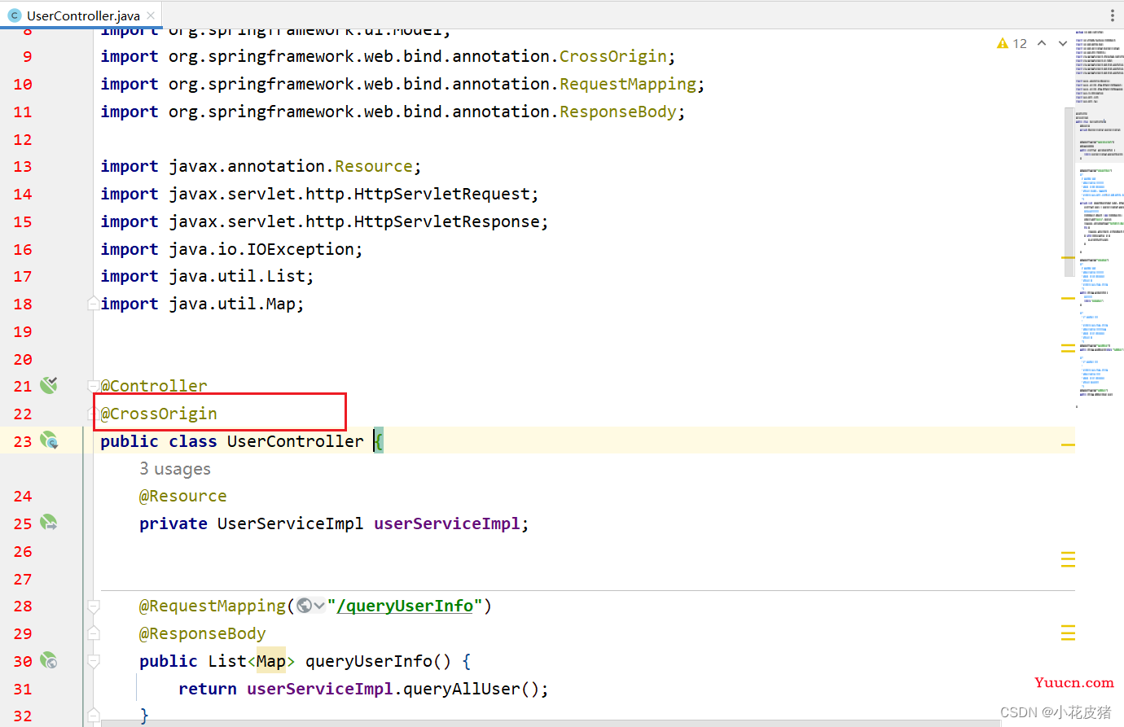
Task: Click the highlighted Map type on line 30
Action: click(271, 661)
